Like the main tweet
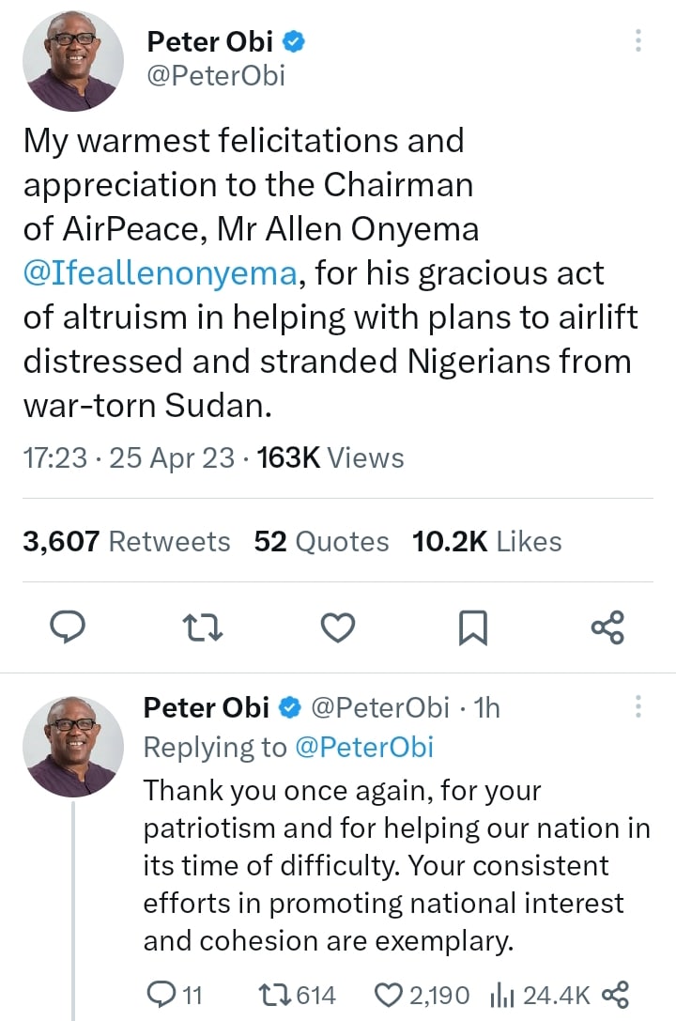 [x=338, y=627]
